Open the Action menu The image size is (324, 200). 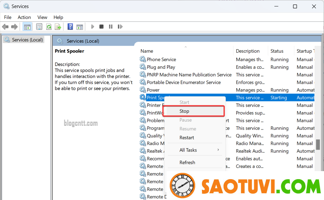pos(24,17)
